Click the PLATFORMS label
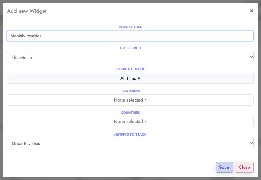The height and width of the screenshot is (180, 261). (x=130, y=91)
